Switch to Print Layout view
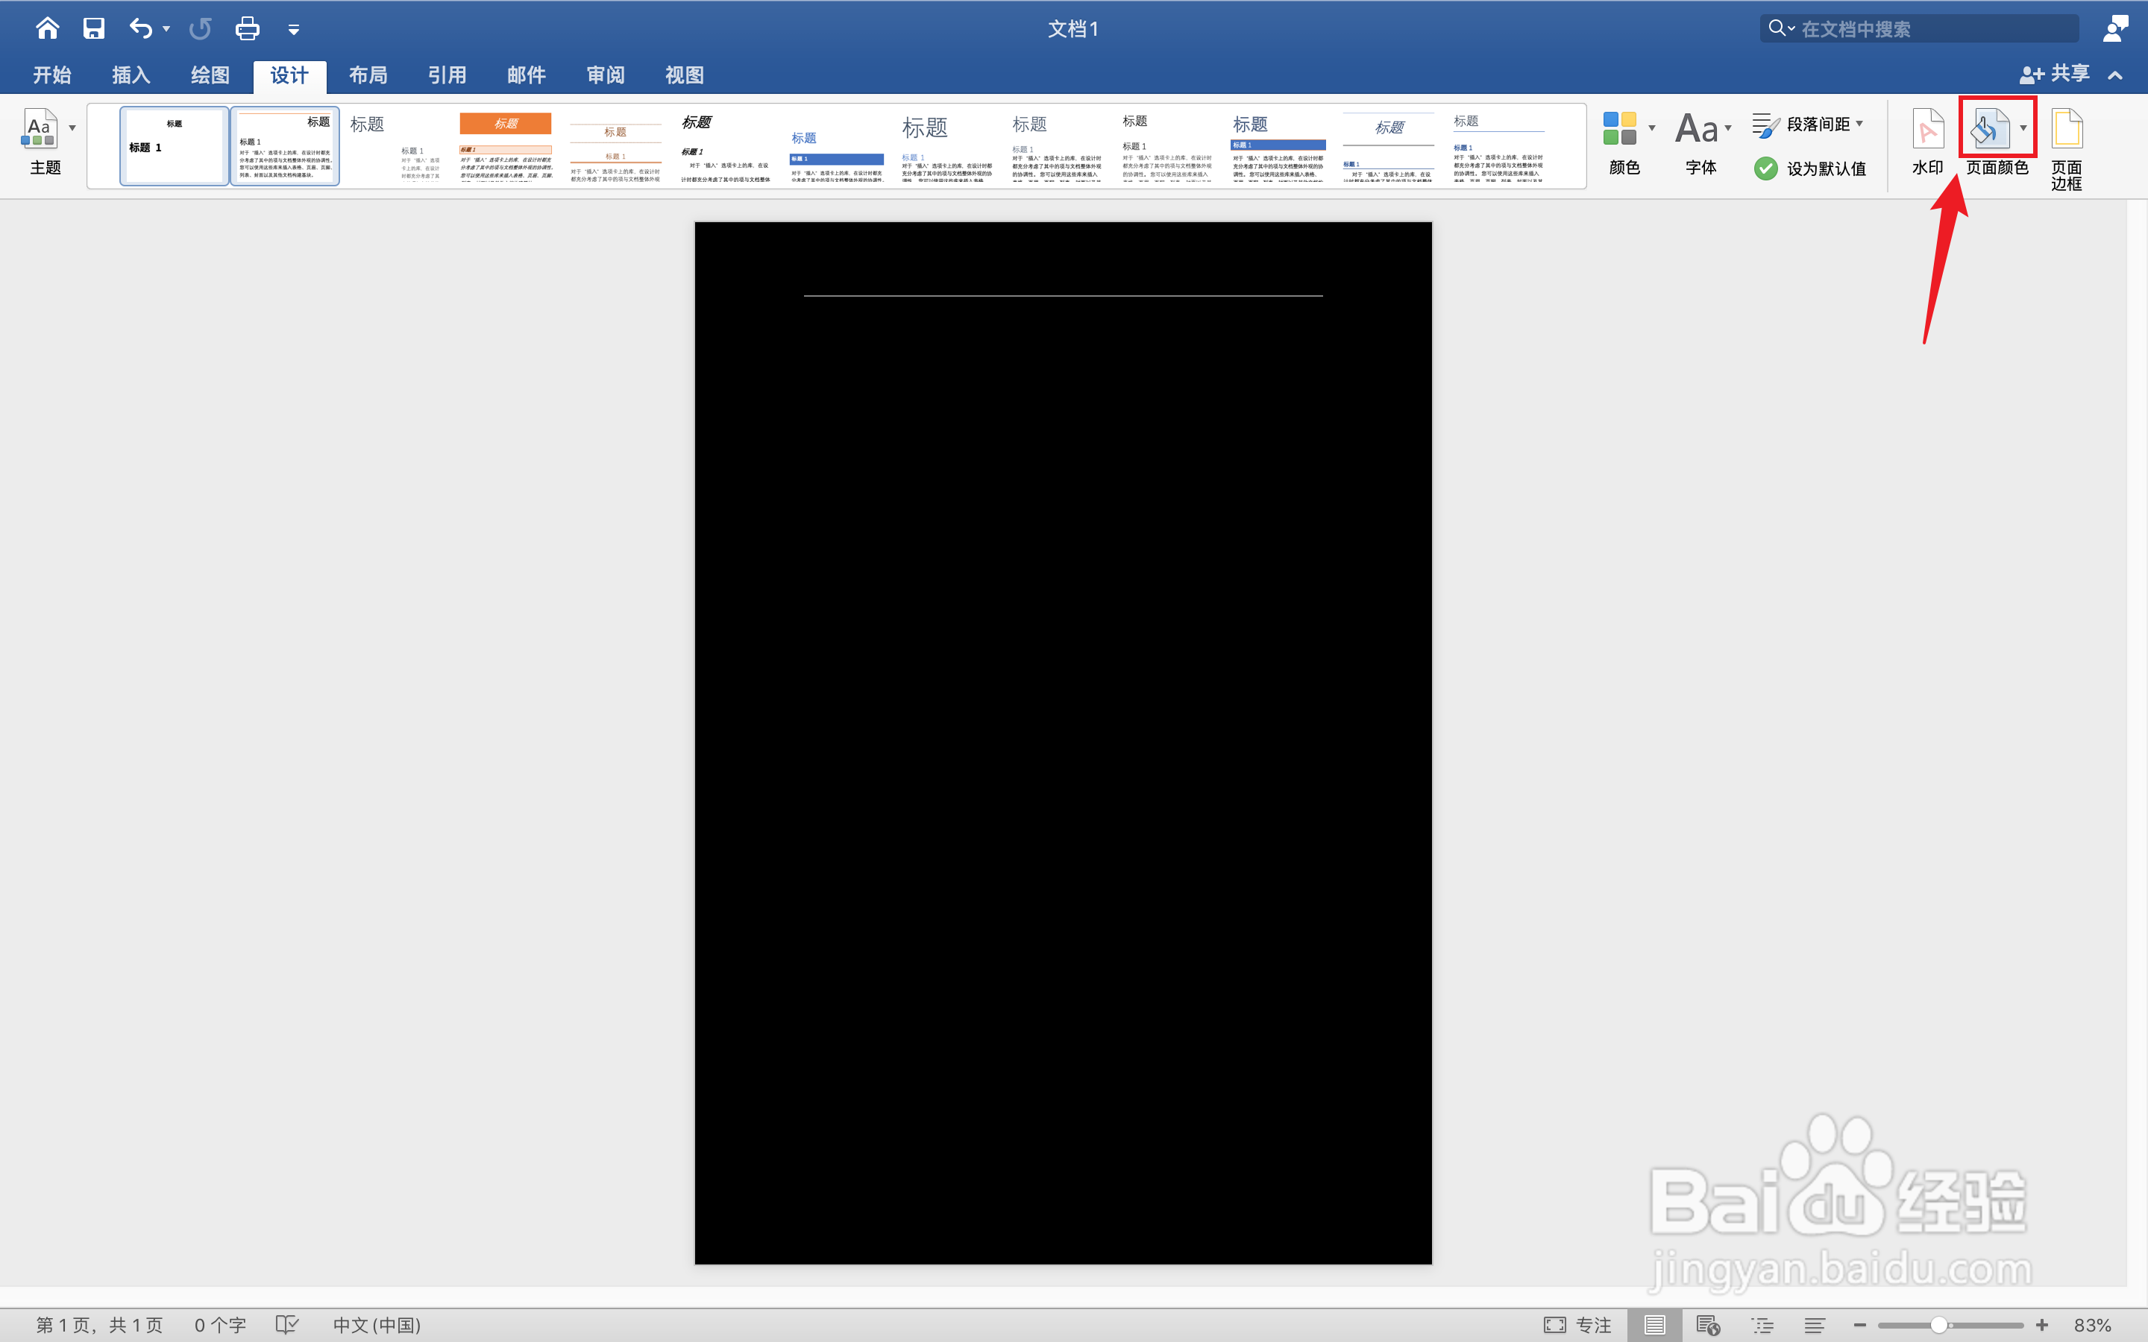Screen dimensions: 2148x1342 (1654, 1324)
